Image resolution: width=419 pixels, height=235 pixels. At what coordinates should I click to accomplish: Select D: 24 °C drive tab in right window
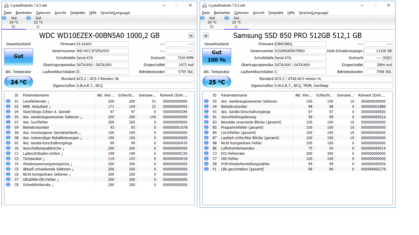[x=212, y=22]
